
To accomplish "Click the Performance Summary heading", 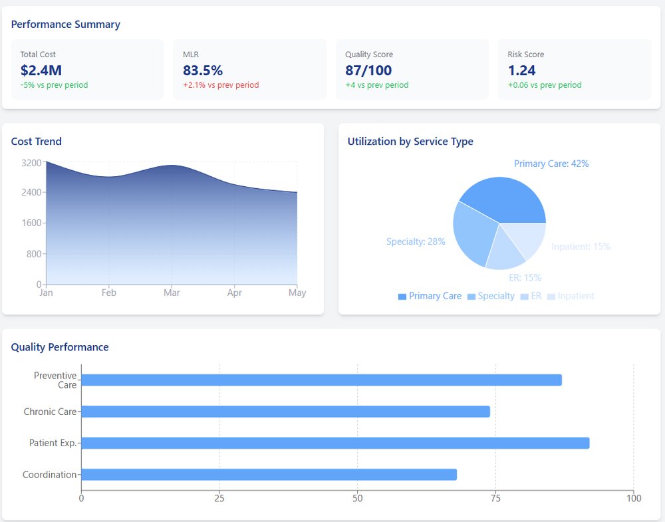I will pyautogui.click(x=66, y=25).
